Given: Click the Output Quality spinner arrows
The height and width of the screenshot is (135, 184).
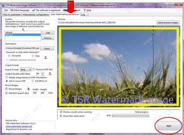Looking at the screenshot, I should coord(43,74).
